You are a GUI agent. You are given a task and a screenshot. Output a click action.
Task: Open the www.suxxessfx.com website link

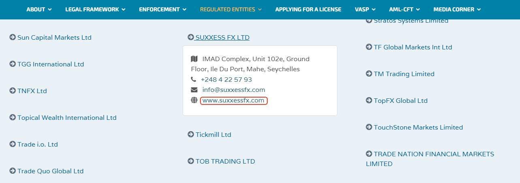click(233, 100)
